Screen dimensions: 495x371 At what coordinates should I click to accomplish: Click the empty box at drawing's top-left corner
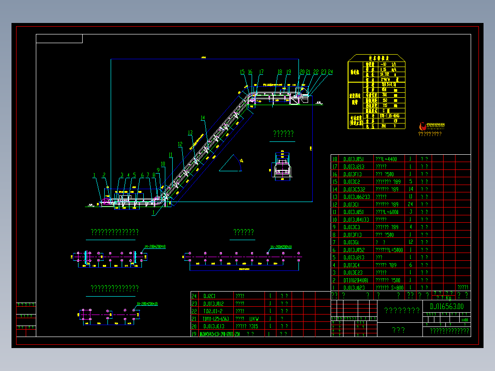59,39
